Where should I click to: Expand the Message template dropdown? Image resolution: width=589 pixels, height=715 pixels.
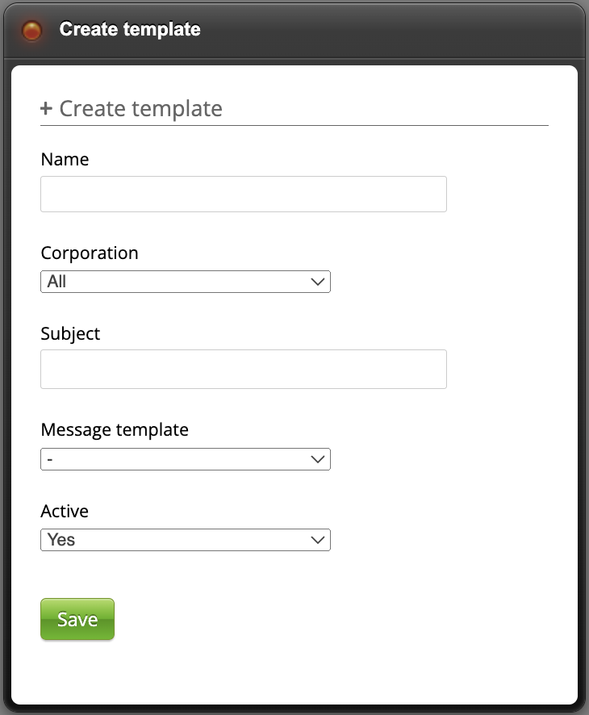(x=185, y=459)
